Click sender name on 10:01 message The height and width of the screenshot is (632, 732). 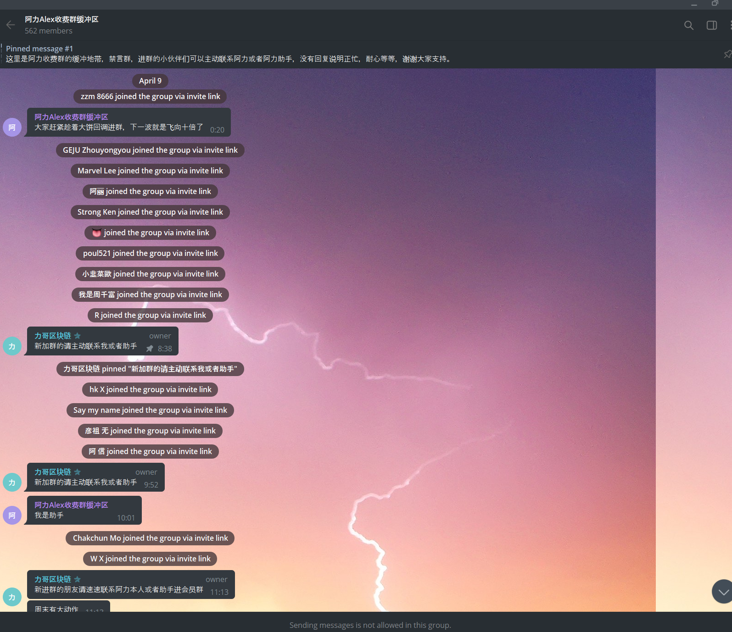click(x=71, y=505)
